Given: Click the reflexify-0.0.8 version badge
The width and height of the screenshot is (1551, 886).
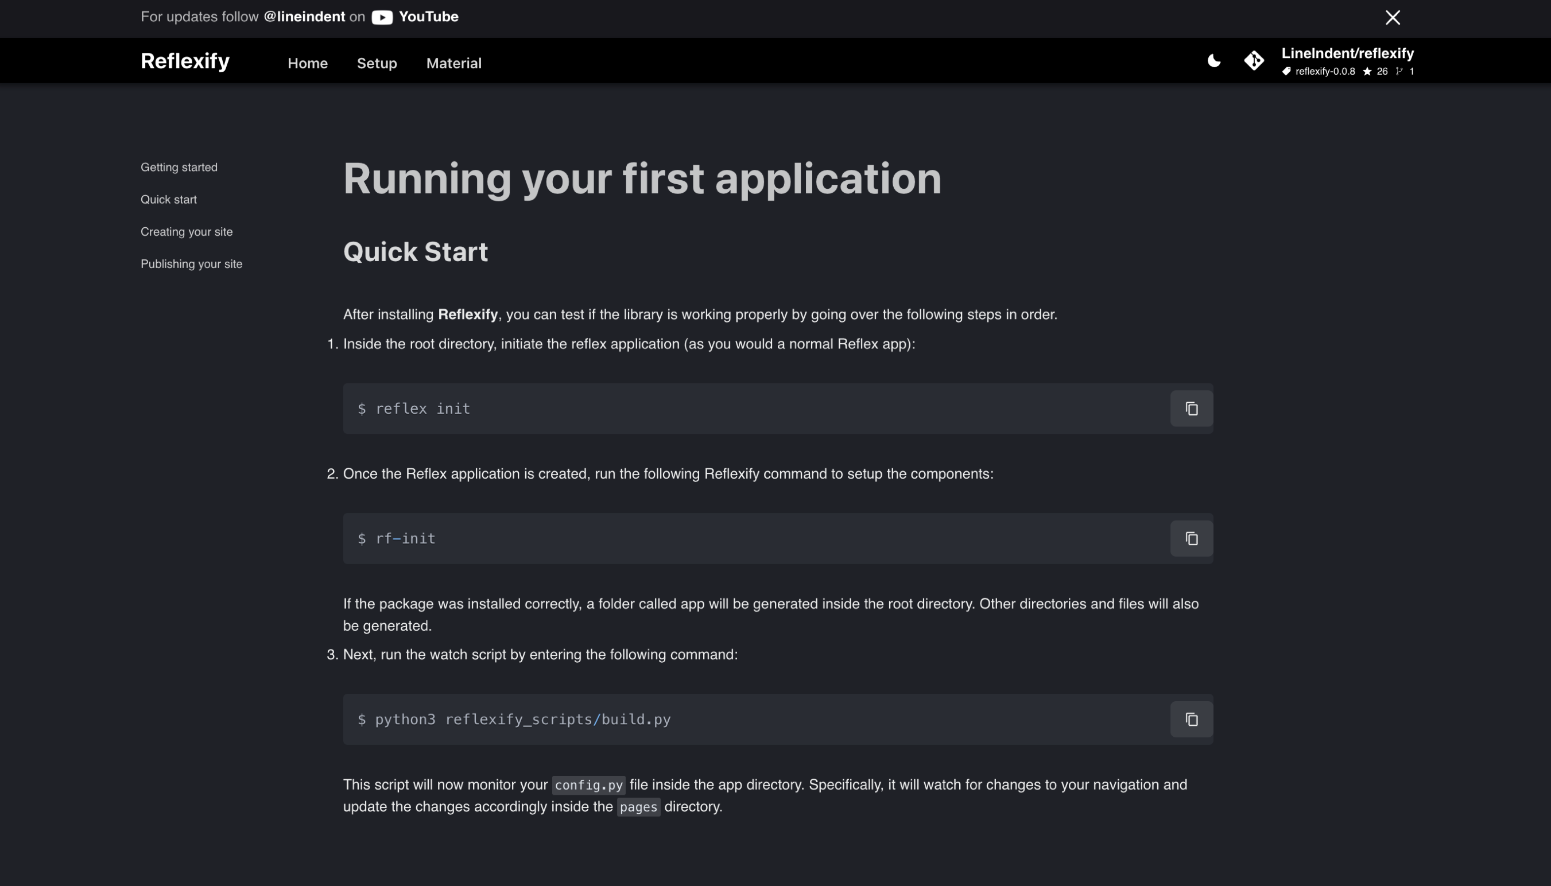Looking at the screenshot, I should [1317, 70].
